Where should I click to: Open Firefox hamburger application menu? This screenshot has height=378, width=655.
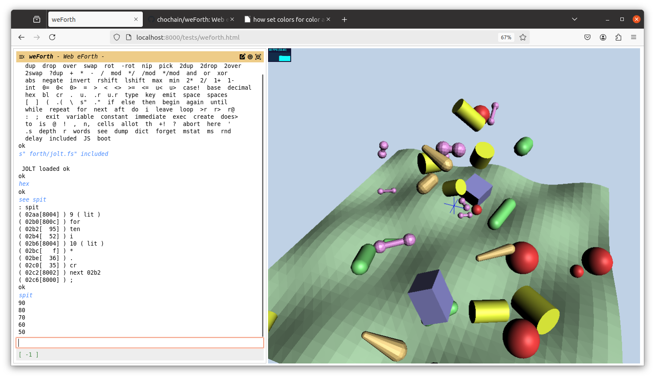(634, 38)
